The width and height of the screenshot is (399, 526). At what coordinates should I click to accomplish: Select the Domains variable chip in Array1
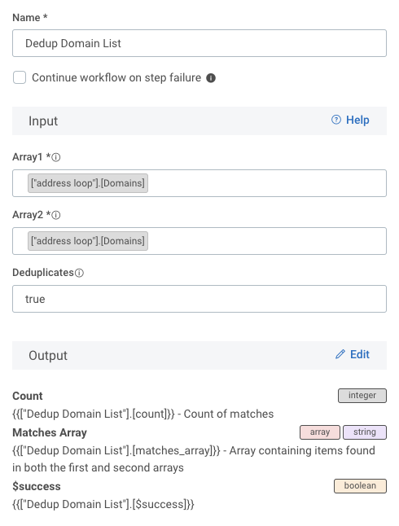88,183
